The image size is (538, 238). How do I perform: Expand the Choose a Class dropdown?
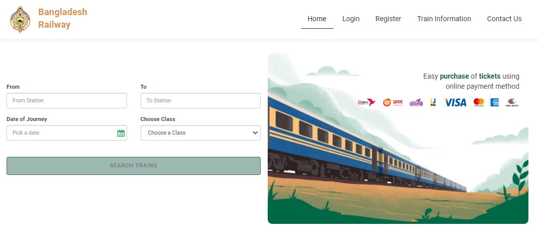click(201, 133)
